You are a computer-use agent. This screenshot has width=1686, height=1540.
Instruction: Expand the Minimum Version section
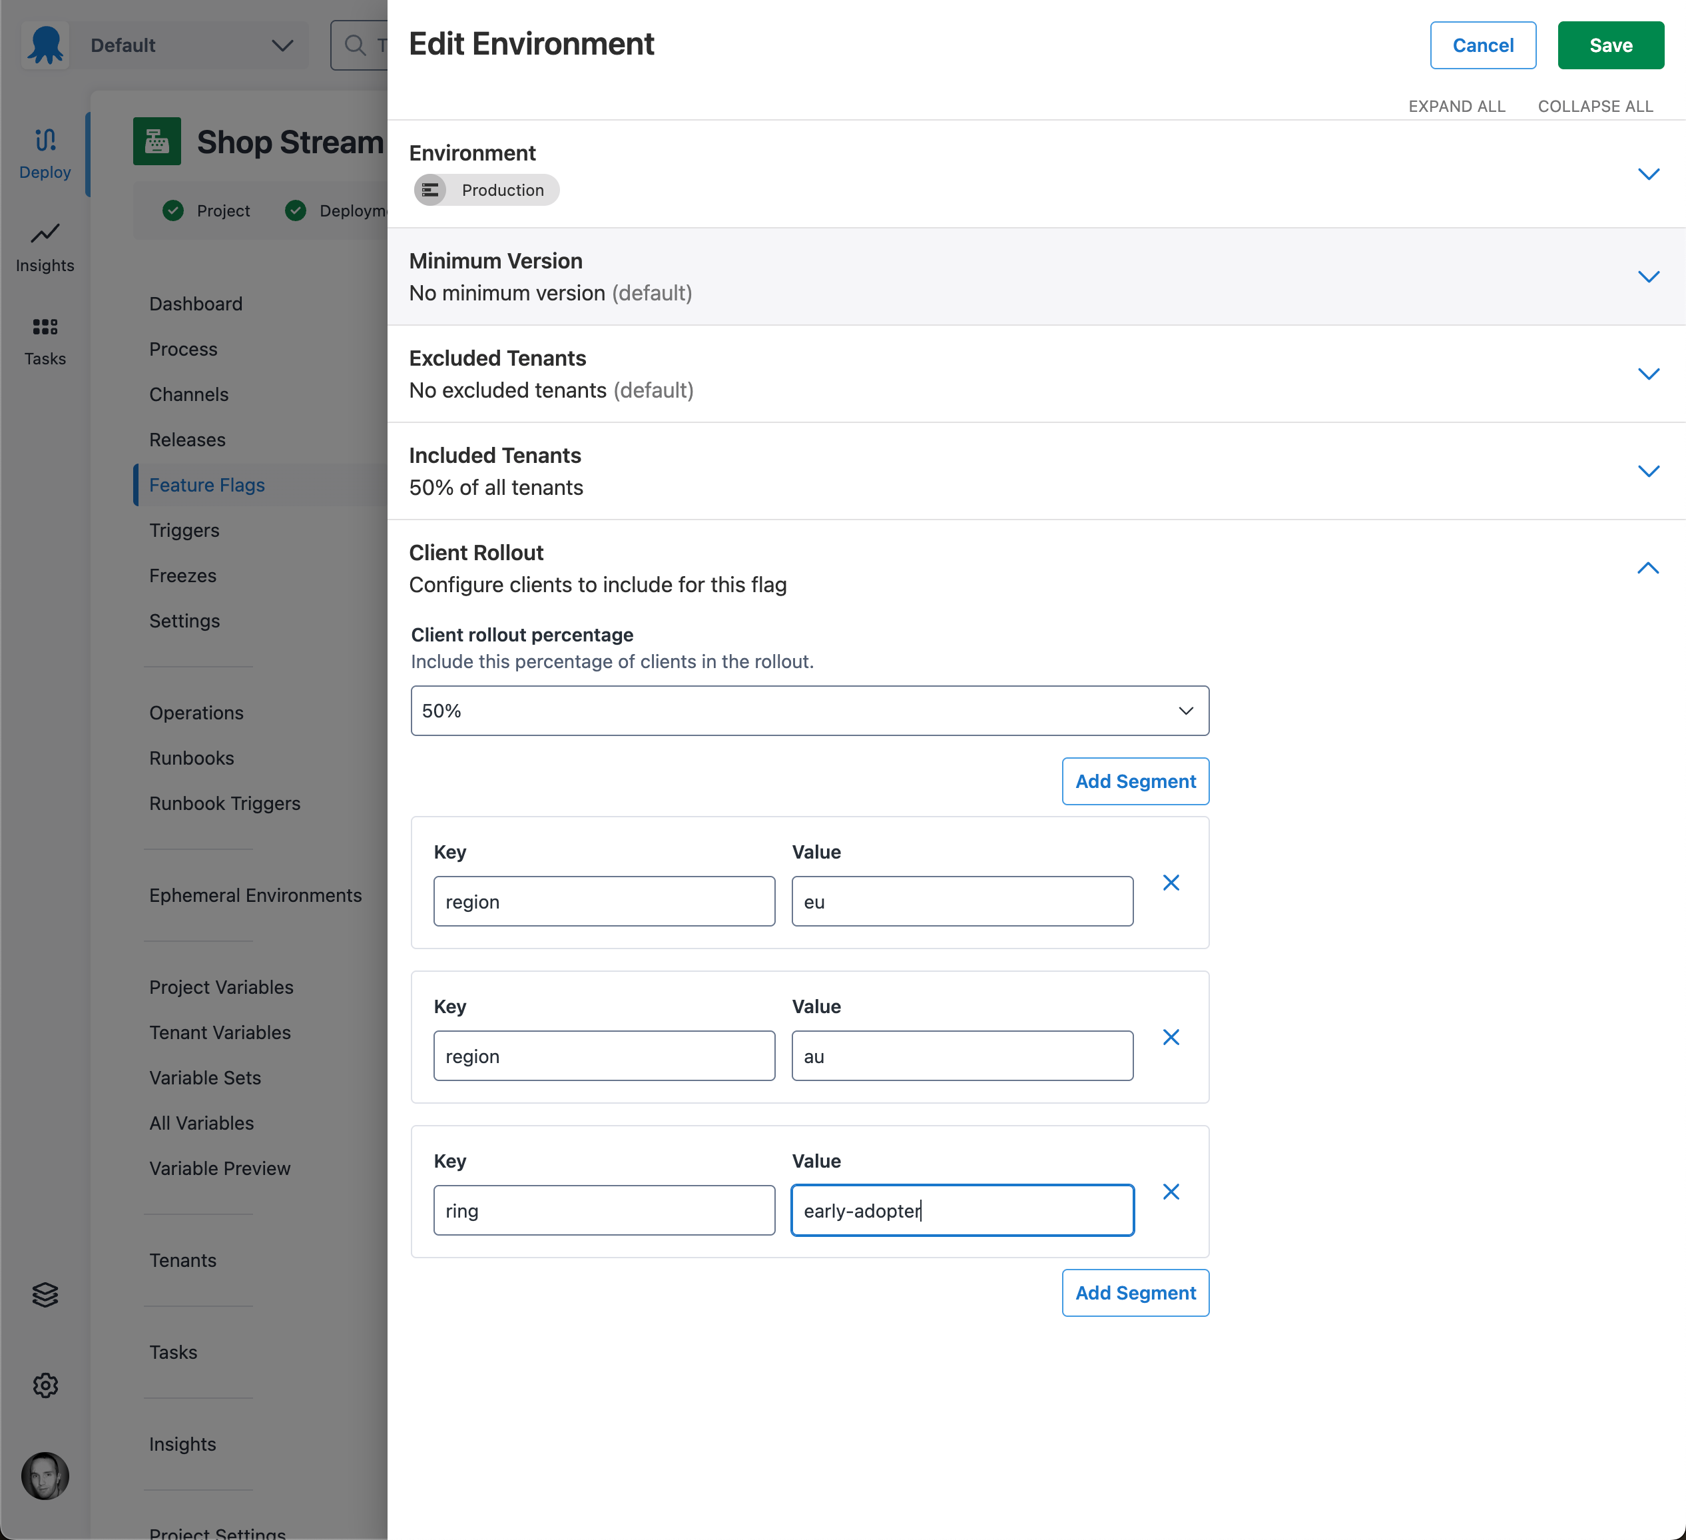tap(1647, 277)
